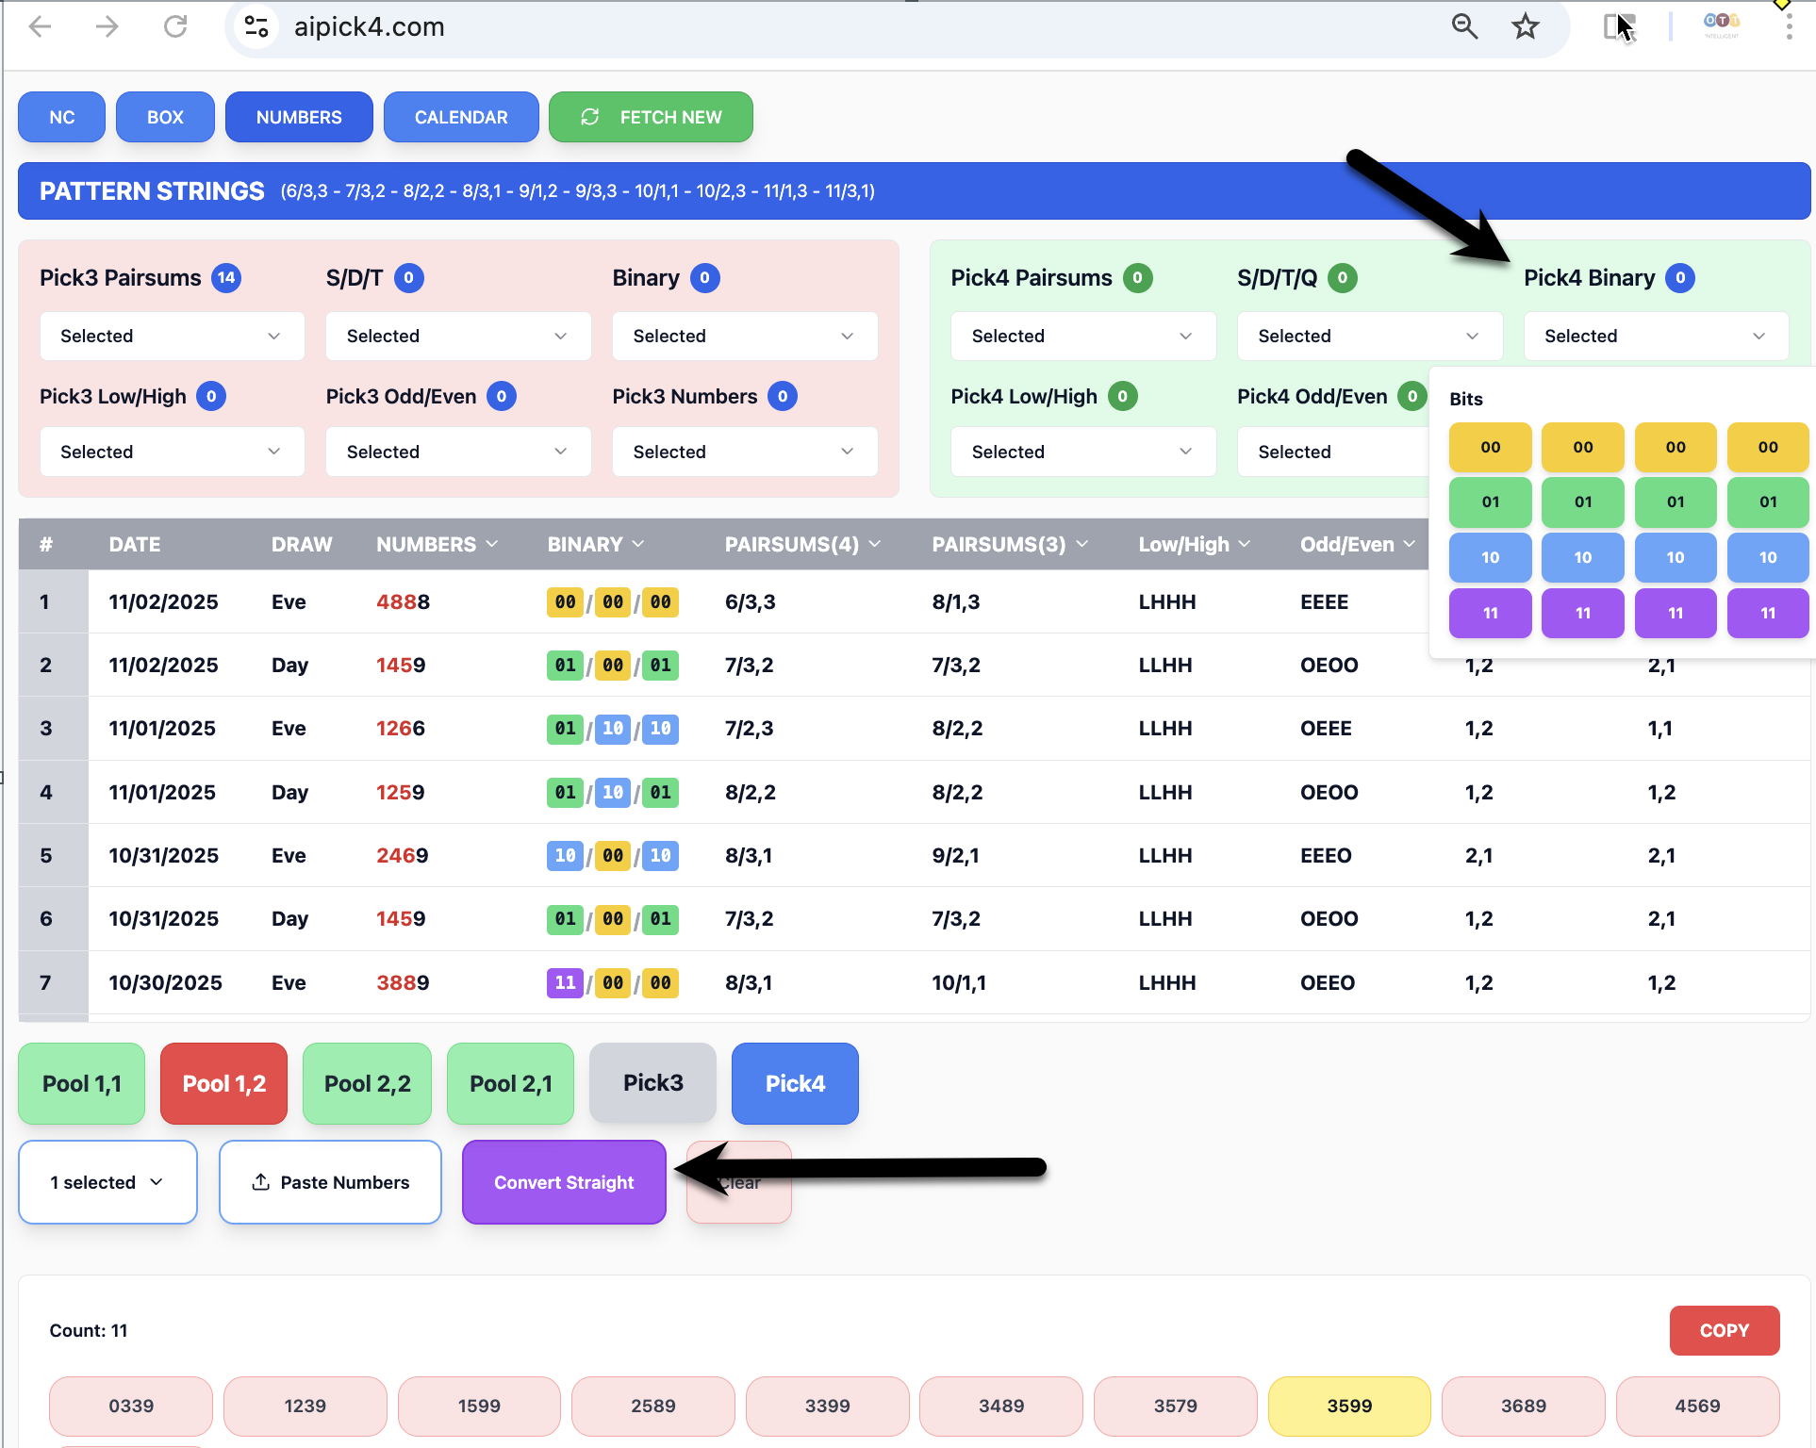Switch to the BOX tab
The height and width of the screenshot is (1448, 1816).
tap(165, 117)
